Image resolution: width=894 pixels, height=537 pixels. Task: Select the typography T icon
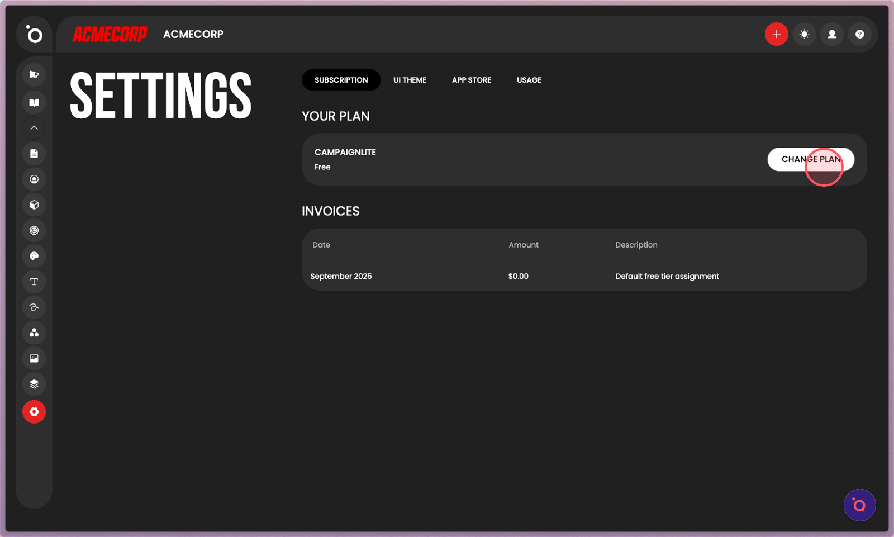click(34, 282)
